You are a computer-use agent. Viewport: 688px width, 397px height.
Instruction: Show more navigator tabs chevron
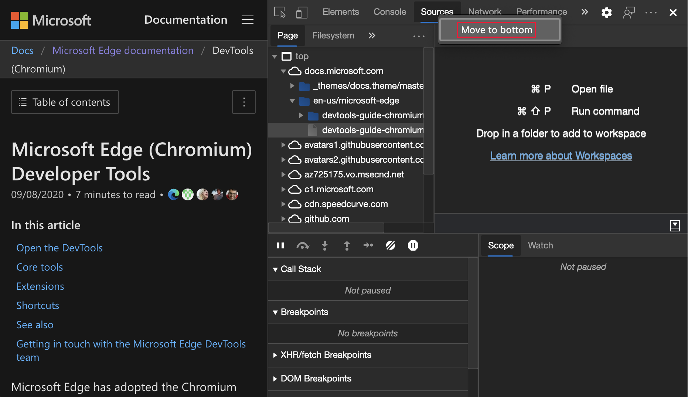(372, 35)
